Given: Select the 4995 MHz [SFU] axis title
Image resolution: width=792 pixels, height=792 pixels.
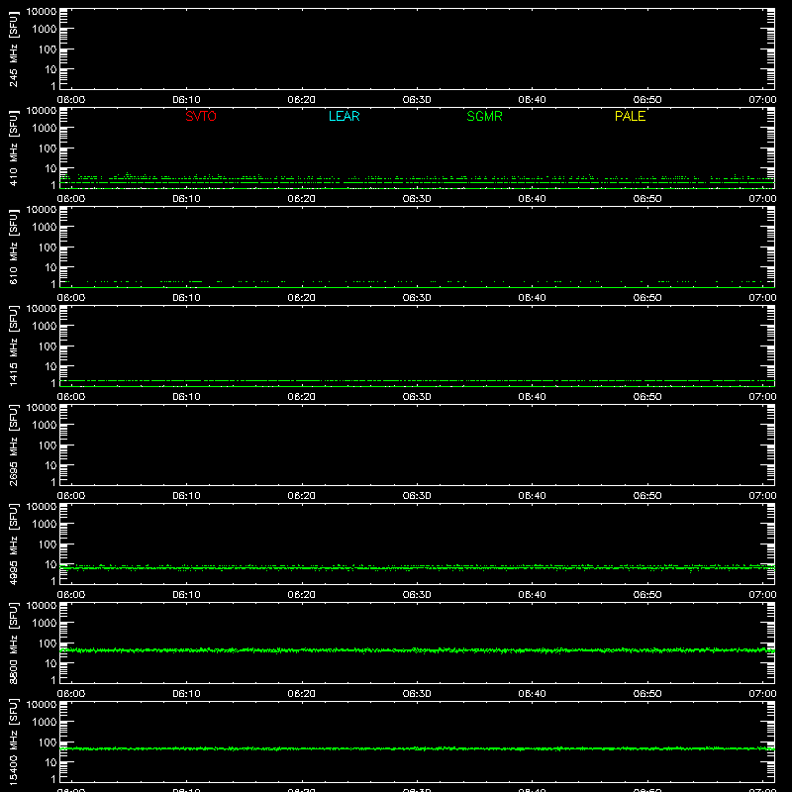Looking at the screenshot, I should pyautogui.click(x=13, y=544).
